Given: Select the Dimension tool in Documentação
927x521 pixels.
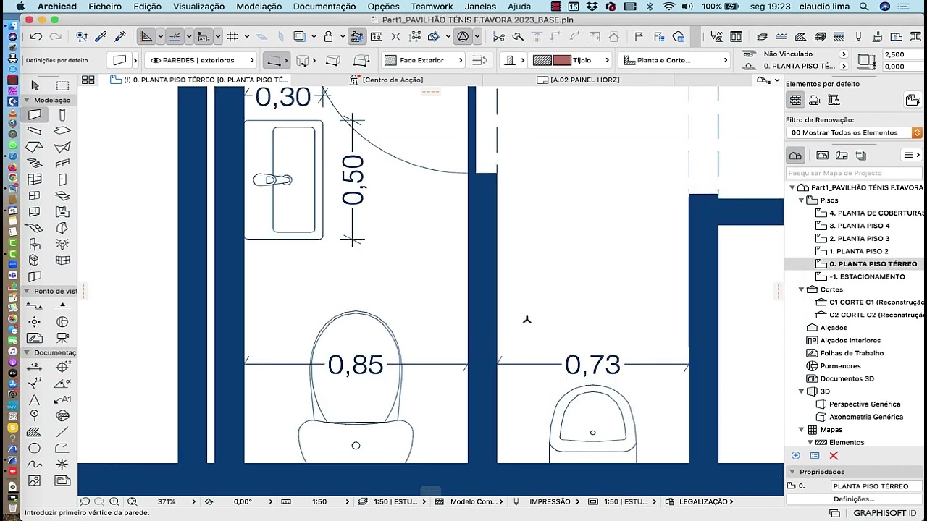Looking at the screenshot, I should [x=34, y=368].
